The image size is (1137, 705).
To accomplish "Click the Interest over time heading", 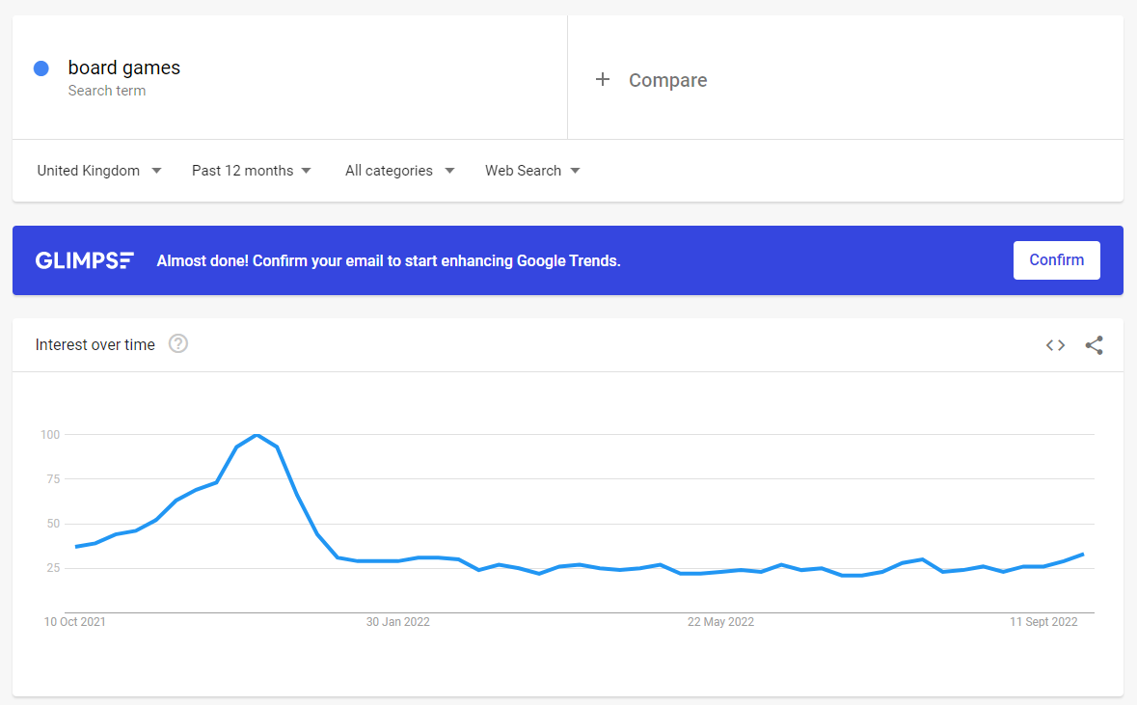I will [x=95, y=345].
